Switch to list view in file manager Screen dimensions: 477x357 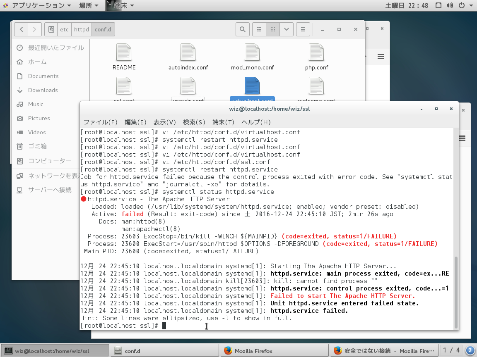click(x=259, y=29)
